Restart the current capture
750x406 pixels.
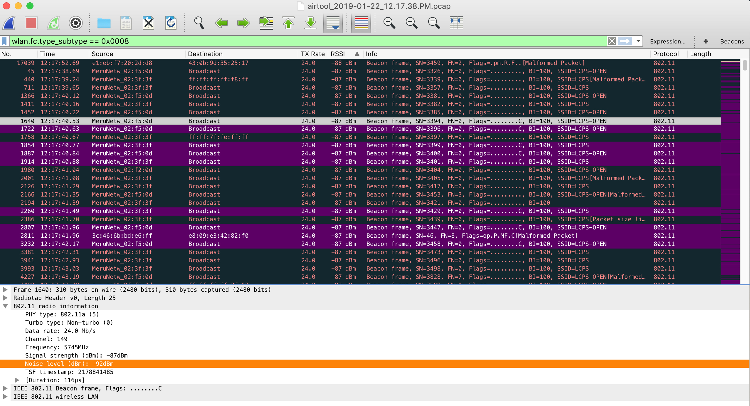[x=53, y=23]
